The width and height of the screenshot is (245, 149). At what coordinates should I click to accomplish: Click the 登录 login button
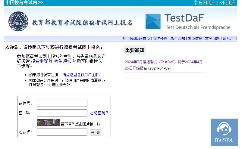pyautogui.click(x=95, y=132)
